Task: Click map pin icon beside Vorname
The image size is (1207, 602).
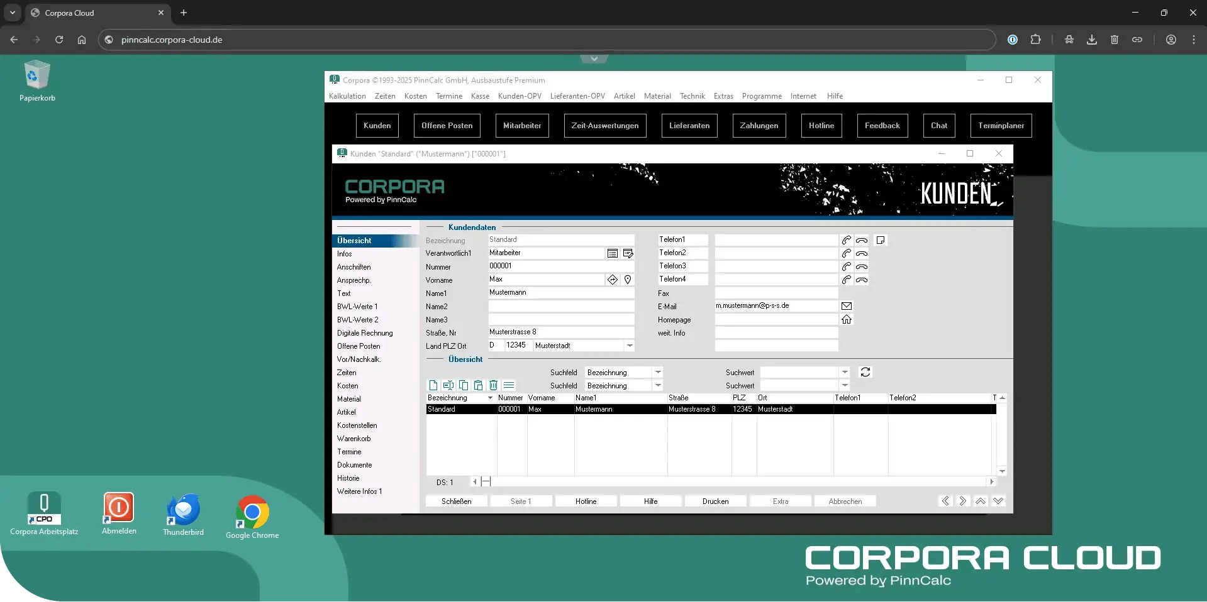Action: 628,280
